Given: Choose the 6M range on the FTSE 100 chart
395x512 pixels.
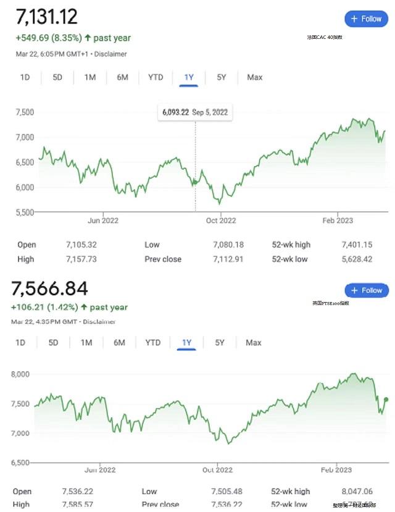Looking at the screenshot, I should point(120,343).
